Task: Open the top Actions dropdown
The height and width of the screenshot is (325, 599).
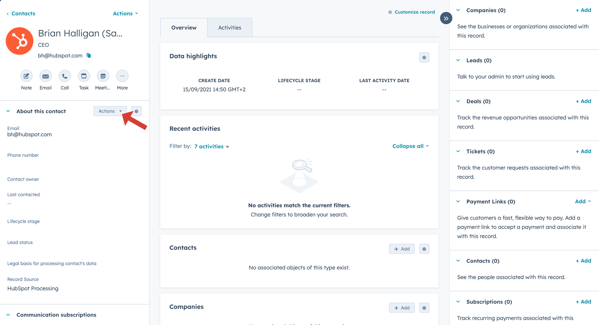Action: coord(125,13)
